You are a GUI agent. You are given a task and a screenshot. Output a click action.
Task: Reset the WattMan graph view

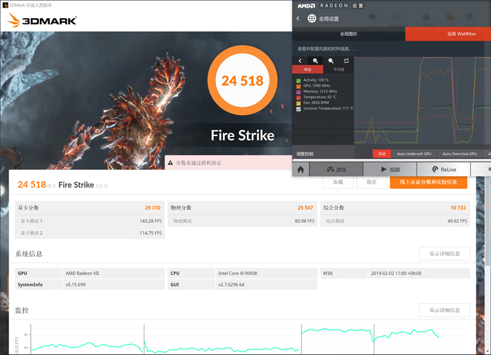click(346, 61)
